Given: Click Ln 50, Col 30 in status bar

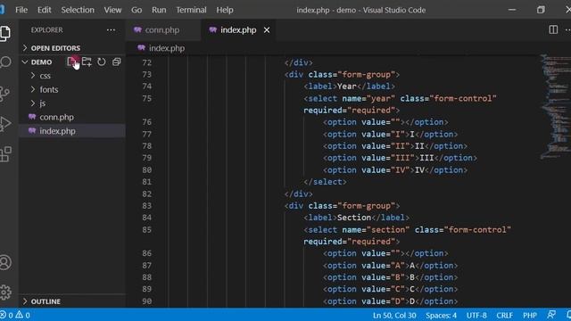Looking at the screenshot, I should [x=394, y=315].
